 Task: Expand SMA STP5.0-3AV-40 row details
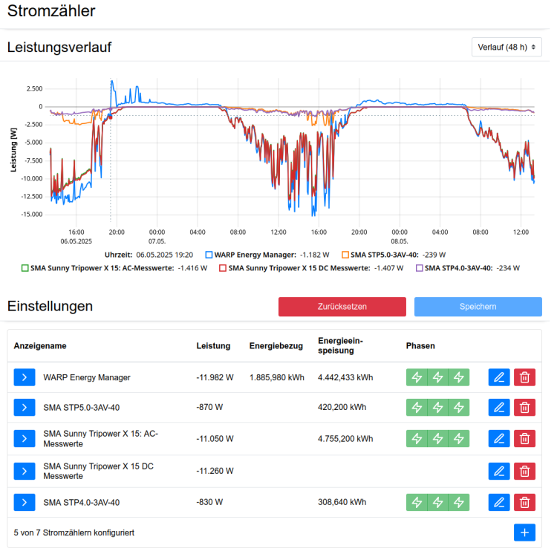(25, 407)
